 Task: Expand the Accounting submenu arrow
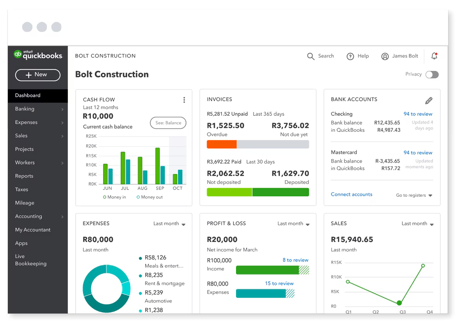pyautogui.click(x=62, y=217)
